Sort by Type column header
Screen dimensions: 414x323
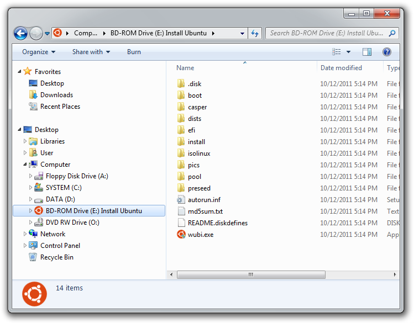click(392, 68)
